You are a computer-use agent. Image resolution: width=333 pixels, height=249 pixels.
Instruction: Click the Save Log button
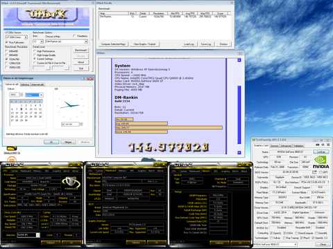click(206, 44)
